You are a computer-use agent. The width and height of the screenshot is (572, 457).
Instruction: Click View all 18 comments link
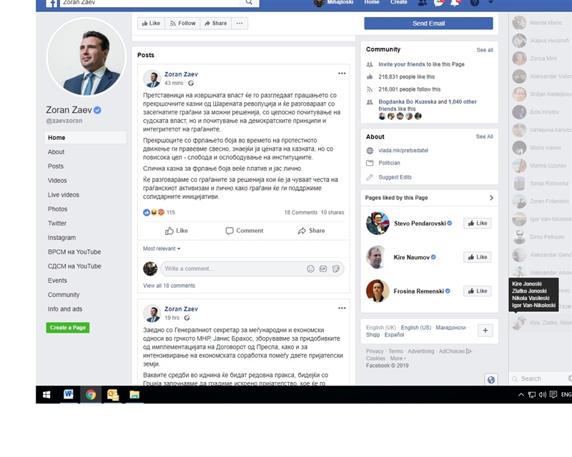coord(169,286)
